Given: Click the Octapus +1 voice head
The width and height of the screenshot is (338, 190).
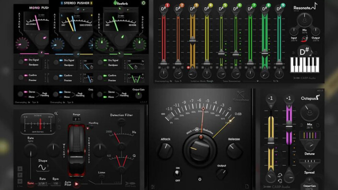Looking at the screenshot, I should (289, 98).
